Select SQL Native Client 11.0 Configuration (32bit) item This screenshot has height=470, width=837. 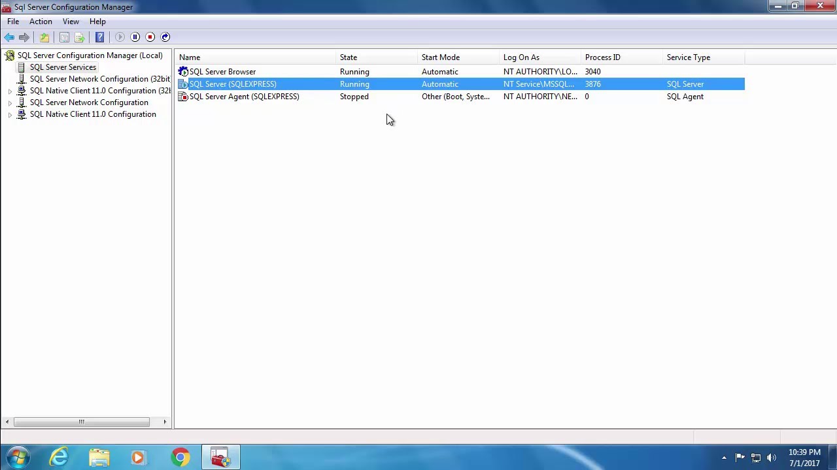100,91
